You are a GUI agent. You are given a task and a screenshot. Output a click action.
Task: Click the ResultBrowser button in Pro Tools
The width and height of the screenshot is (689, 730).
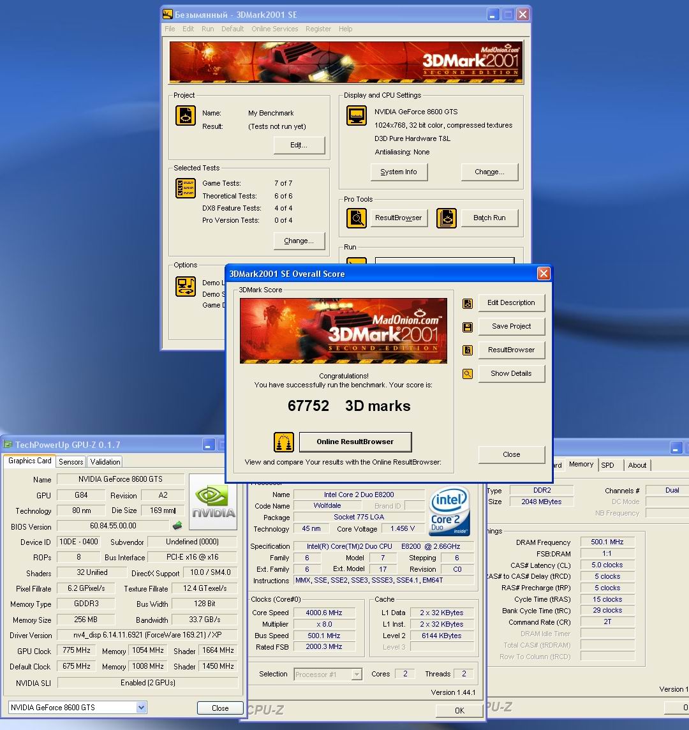pyautogui.click(x=399, y=218)
